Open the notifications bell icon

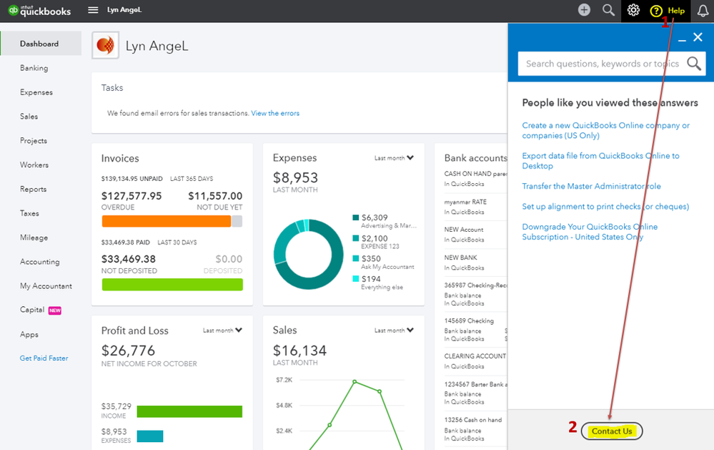(x=703, y=11)
